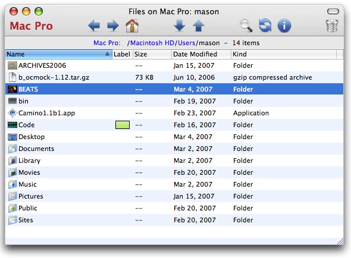The width and height of the screenshot is (351, 258).
Task: Select the Movies folder name
Action: pyautogui.click(x=29, y=172)
